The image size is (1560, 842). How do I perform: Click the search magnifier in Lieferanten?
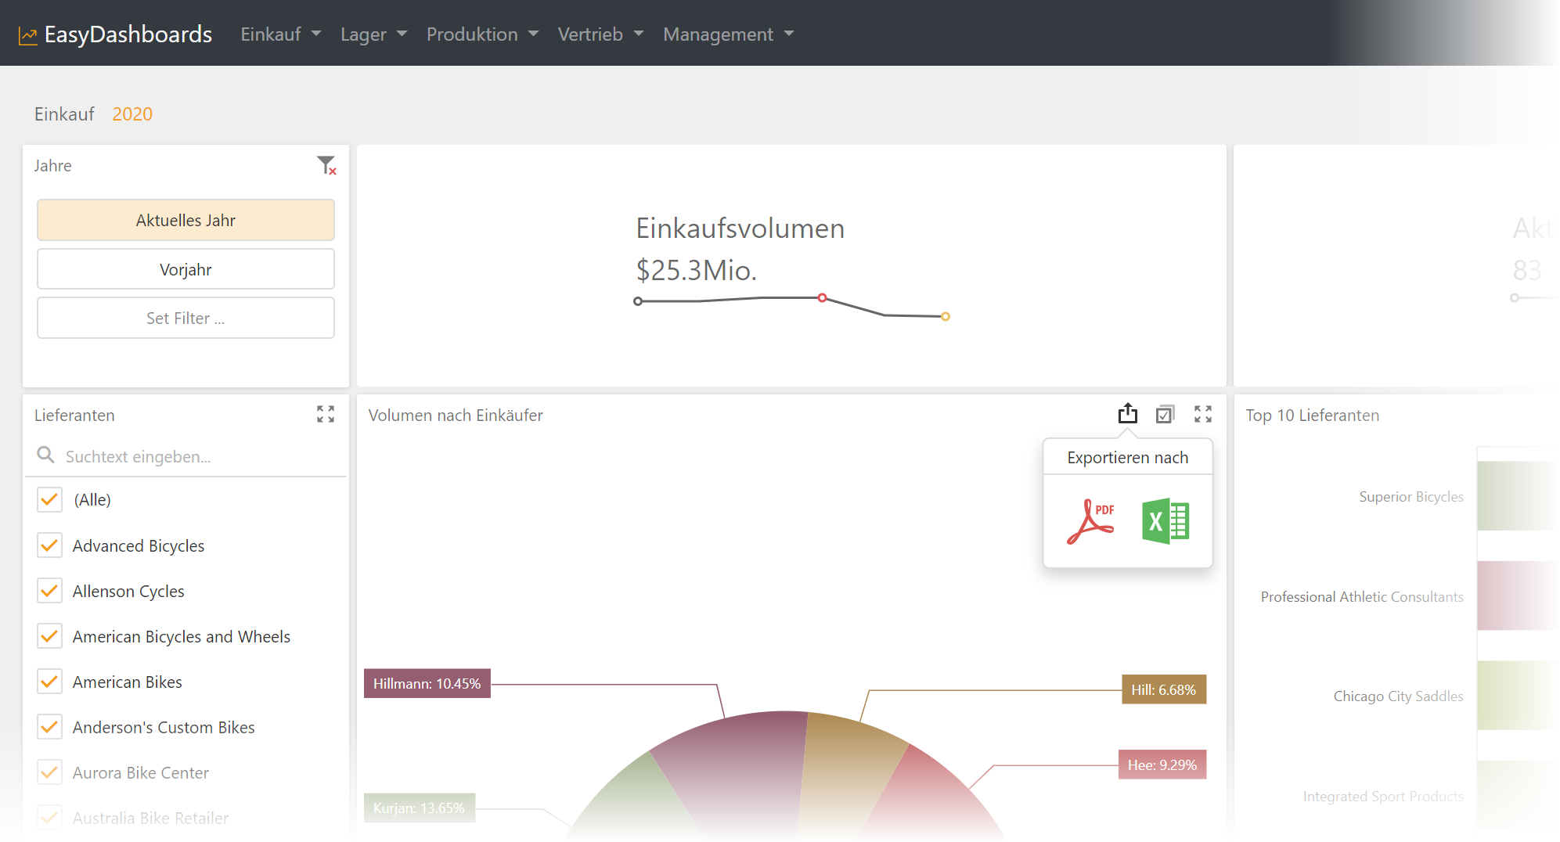coord(46,455)
